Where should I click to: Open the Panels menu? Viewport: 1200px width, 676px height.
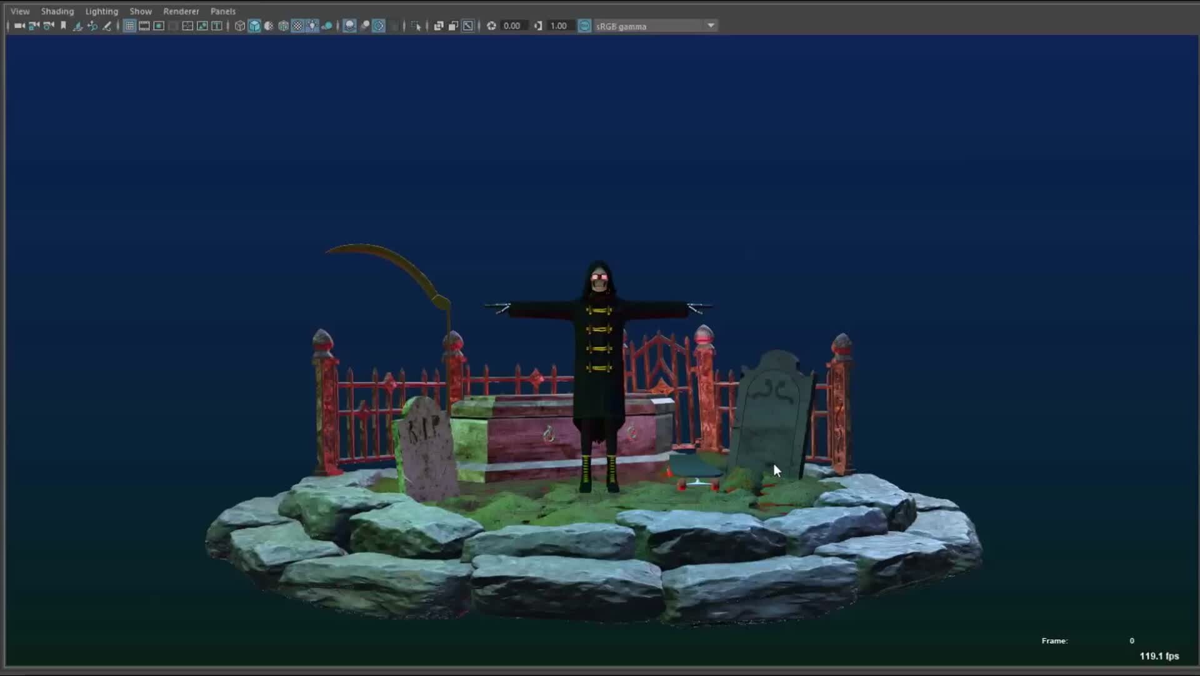click(x=223, y=11)
